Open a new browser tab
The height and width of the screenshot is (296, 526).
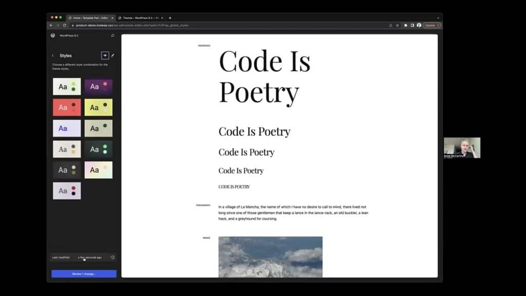pyautogui.click(x=170, y=18)
